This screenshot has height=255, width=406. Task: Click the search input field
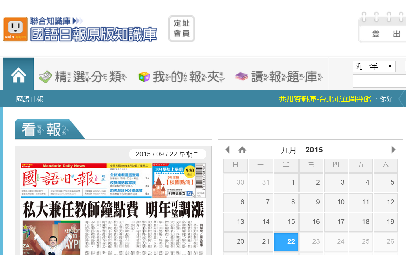coord(380,81)
